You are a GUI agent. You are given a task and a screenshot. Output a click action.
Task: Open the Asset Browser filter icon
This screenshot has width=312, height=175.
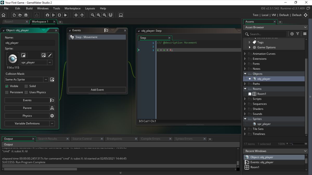298,34
